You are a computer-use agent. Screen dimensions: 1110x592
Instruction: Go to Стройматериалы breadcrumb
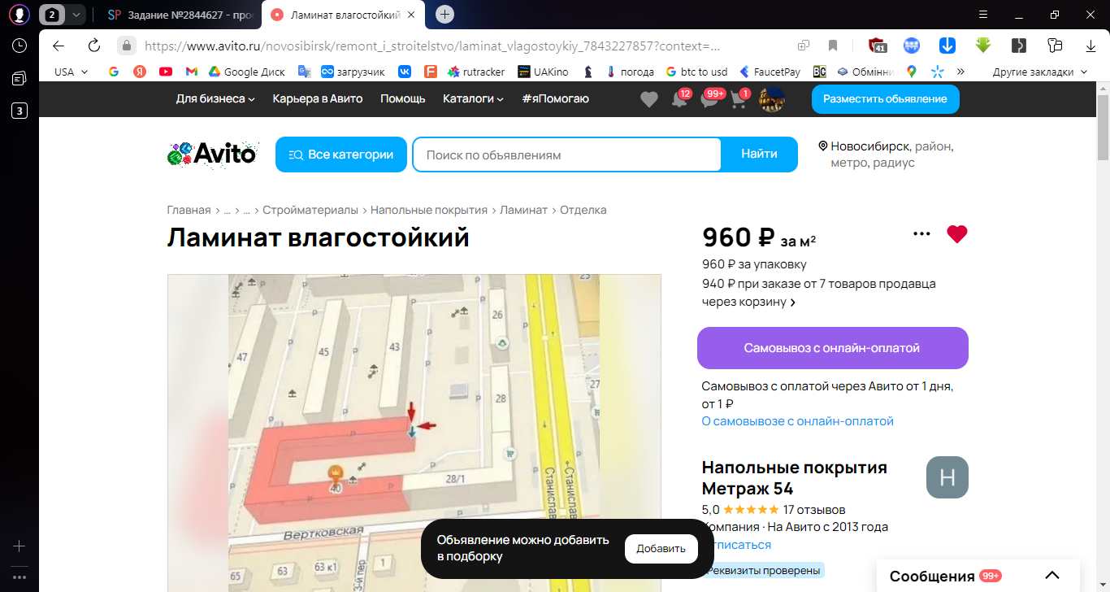click(x=310, y=210)
